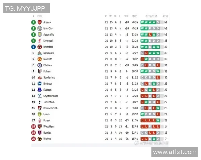The image size is (201, 160).
Task: Select the Liverpool crest icon
Action: (x=40, y=41)
